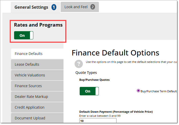The width and height of the screenshot is (179, 125).
Task: Toggle the Buy/Purchase Quotes switch
Action: [x=89, y=91]
